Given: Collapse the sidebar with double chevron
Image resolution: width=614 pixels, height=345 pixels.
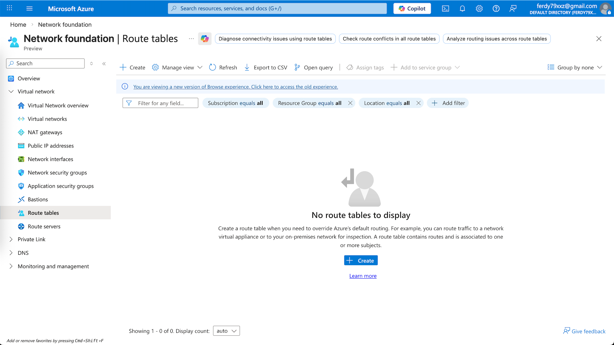Looking at the screenshot, I should coord(104,64).
